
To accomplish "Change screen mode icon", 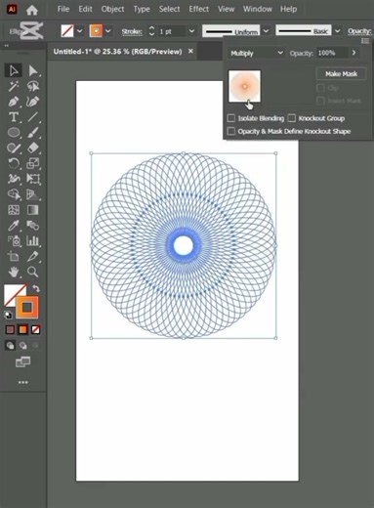I will (x=22, y=361).
